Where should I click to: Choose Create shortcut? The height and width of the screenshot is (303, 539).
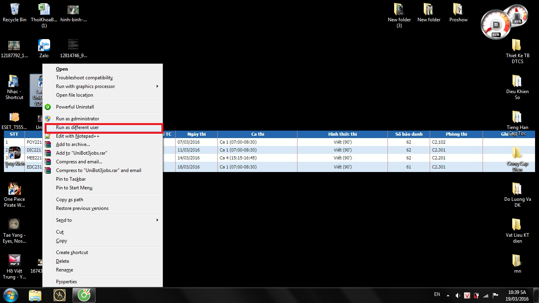(103, 252)
